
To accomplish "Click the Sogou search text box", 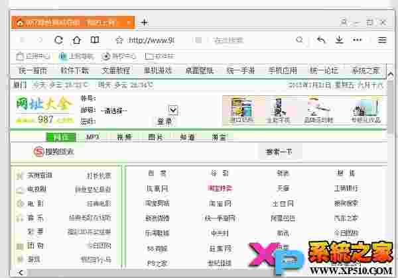I will (166, 152).
